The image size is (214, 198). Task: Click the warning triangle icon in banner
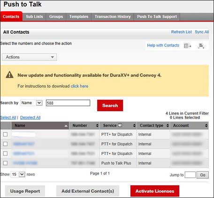[x=9, y=75]
